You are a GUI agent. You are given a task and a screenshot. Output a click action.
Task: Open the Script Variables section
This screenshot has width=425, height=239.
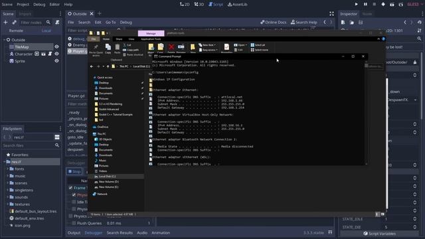point(379,233)
